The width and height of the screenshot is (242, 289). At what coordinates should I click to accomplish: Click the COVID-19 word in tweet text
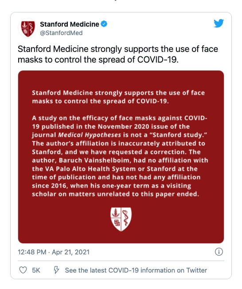tap(158, 60)
